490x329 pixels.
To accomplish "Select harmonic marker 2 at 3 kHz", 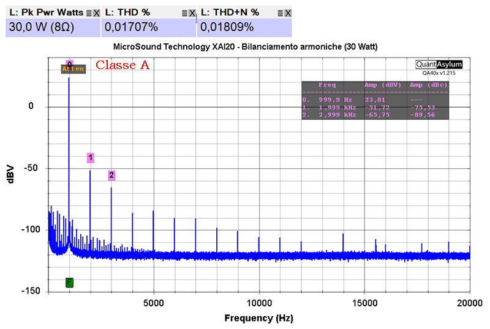I will (x=111, y=175).
